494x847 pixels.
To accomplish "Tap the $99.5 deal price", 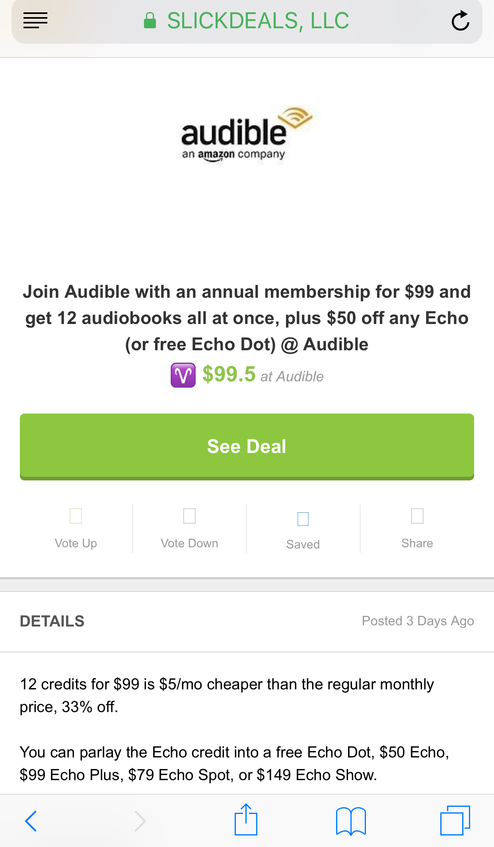I will [229, 375].
